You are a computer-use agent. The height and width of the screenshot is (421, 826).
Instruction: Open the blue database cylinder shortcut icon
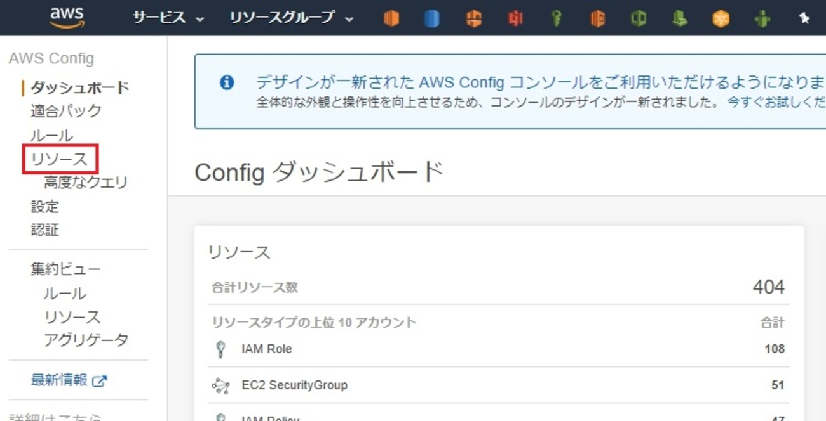pos(432,19)
